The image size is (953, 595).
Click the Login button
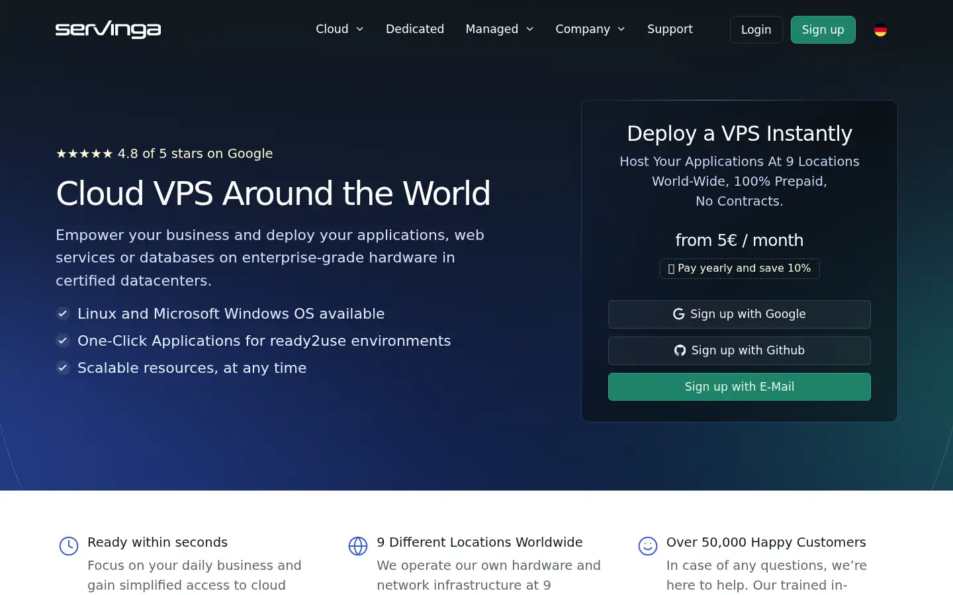(x=756, y=30)
